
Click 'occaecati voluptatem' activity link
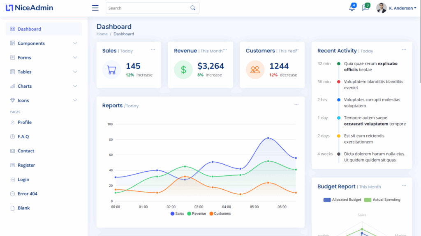[x=366, y=124]
